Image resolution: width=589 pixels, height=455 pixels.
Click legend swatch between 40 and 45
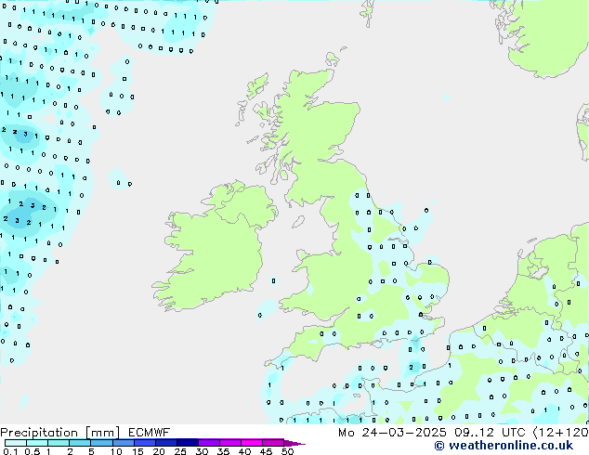(x=255, y=443)
